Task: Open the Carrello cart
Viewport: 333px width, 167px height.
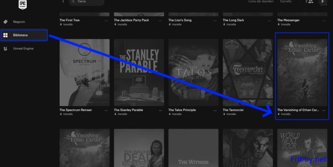Action: pyautogui.click(x=285, y=2)
